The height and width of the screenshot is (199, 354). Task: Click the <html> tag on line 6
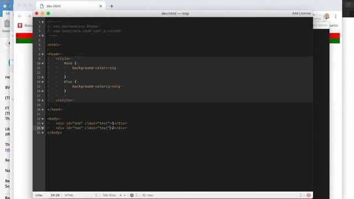click(x=54, y=45)
